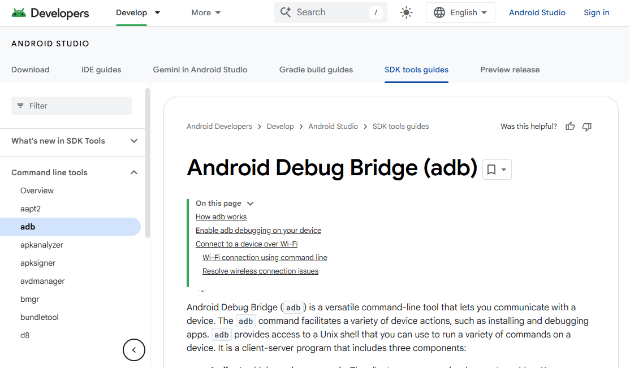Image resolution: width=630 pixels, height=368 pixels.
Task: Open the More dropdown menu
Action: (x=206, y=12)
